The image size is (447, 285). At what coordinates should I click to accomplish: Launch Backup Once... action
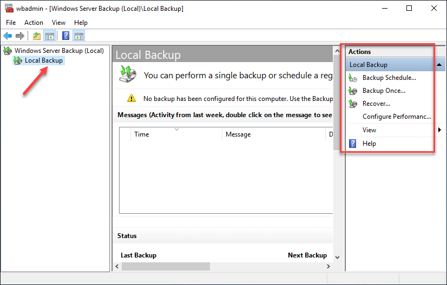[384, 91]
